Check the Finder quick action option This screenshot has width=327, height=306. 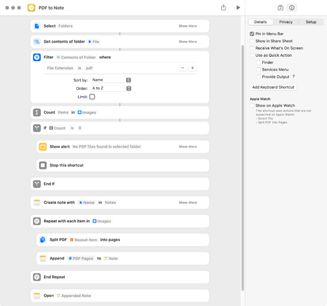[x=259, y=62]
